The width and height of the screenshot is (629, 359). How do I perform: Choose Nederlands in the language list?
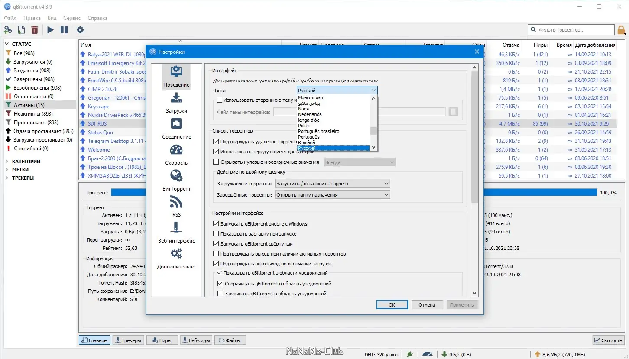[x=334, y=114]
